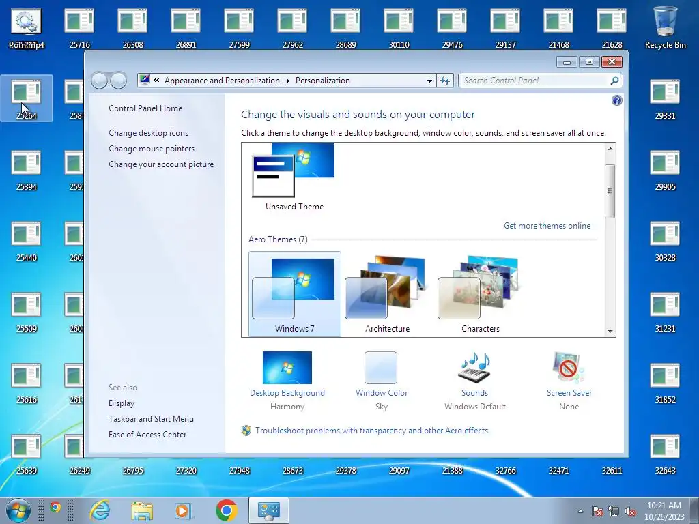The width and height of the screenshot is (699, 524).
Task: Click the theme list scroll down arrow
Action: tap(610, 331)
